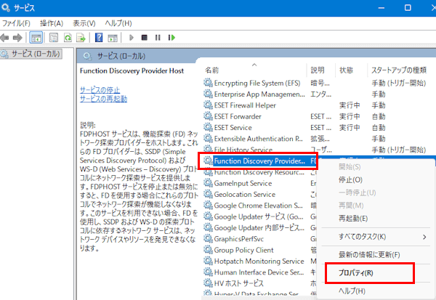Sort by スタートアップの種類 column header
The image size is (436, 300).
[400, 70]
